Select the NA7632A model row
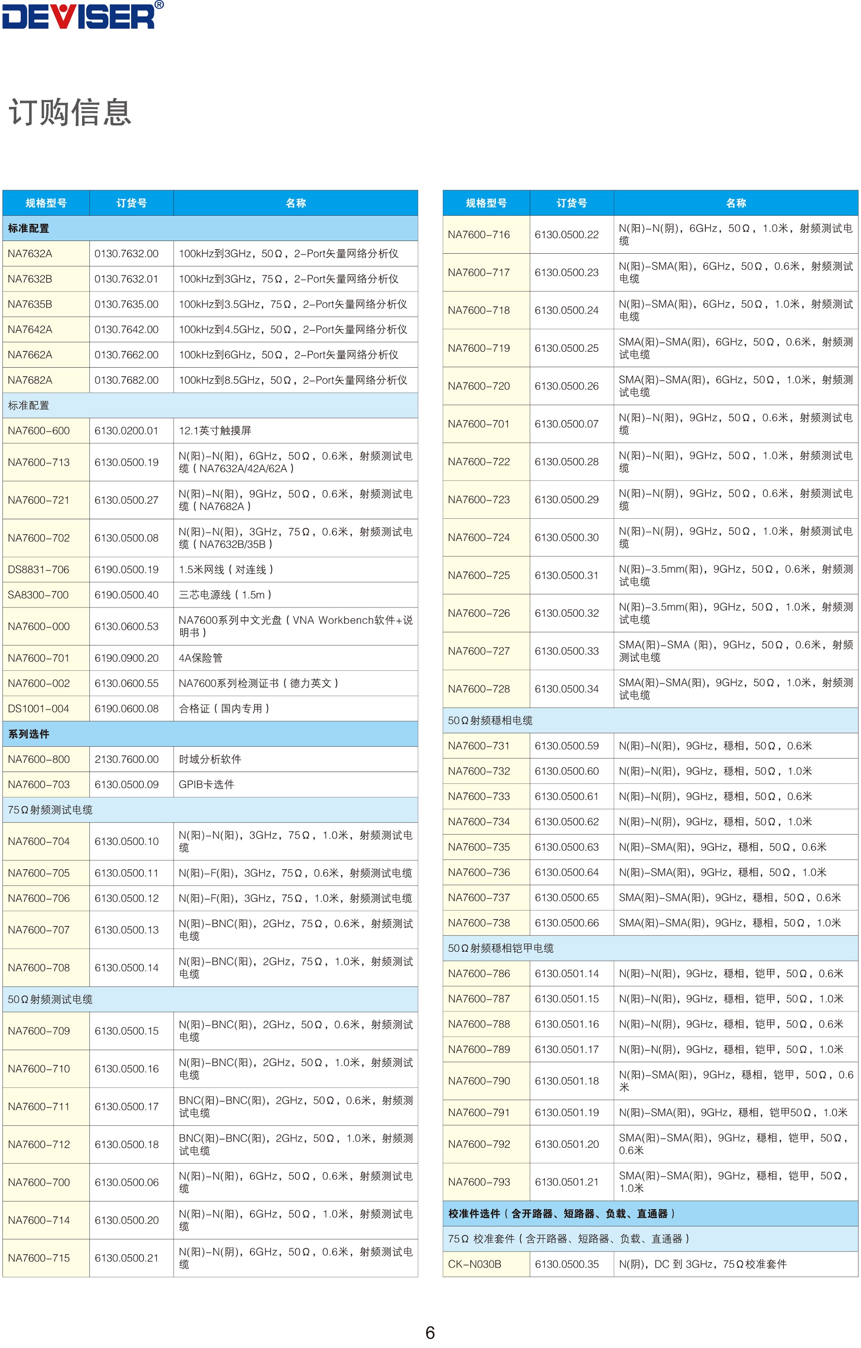Screen dimensions: 861x1348 46,255
